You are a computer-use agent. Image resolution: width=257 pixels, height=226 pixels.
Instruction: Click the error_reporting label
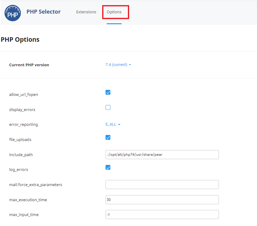pyautogui.click(x=24, y=125)
